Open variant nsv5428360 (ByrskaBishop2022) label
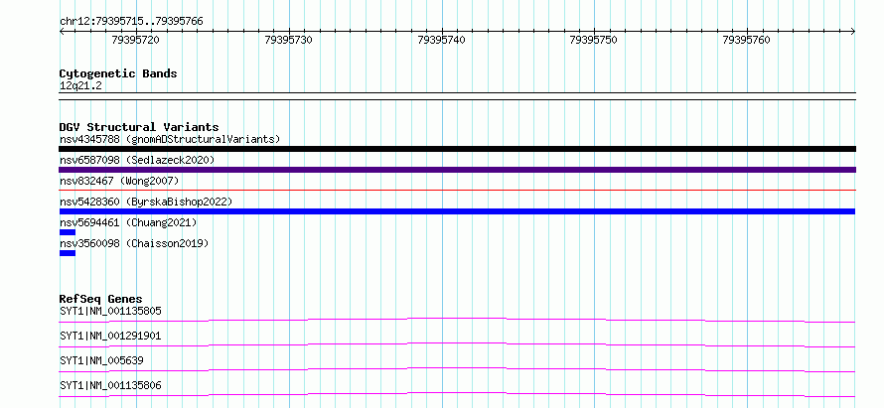 tap(145, 202)
